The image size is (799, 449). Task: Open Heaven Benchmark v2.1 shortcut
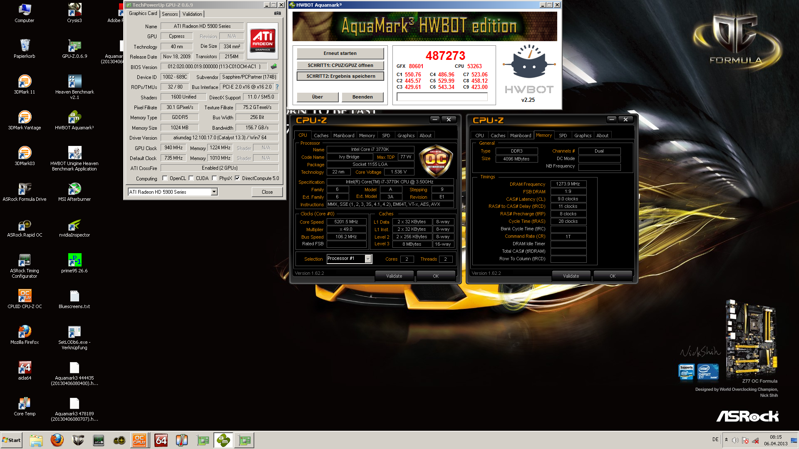click(74, 86)
